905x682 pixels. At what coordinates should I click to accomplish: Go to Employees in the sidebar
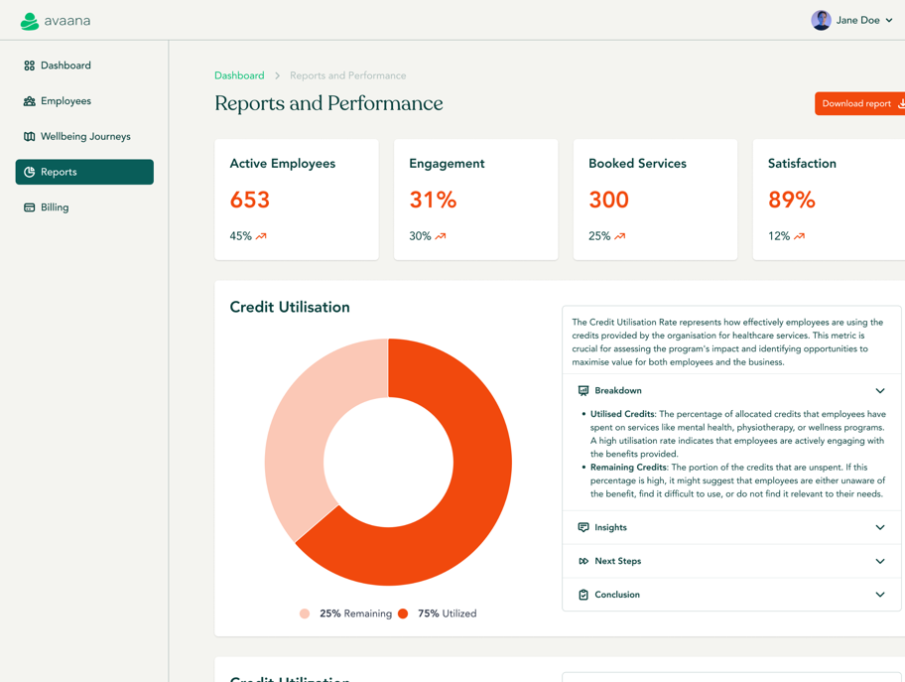[x=84, y=101]
